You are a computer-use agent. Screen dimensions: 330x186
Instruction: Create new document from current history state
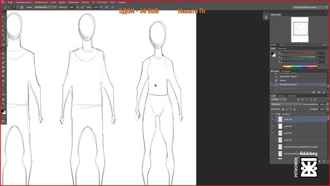point(313,92)
